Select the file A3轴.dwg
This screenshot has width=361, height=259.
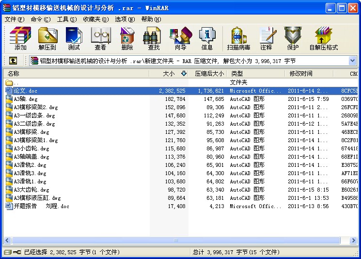25,99
